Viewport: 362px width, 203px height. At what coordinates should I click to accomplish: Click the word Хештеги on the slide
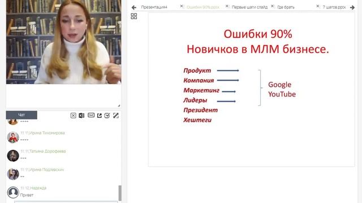[x=197, y=120]
